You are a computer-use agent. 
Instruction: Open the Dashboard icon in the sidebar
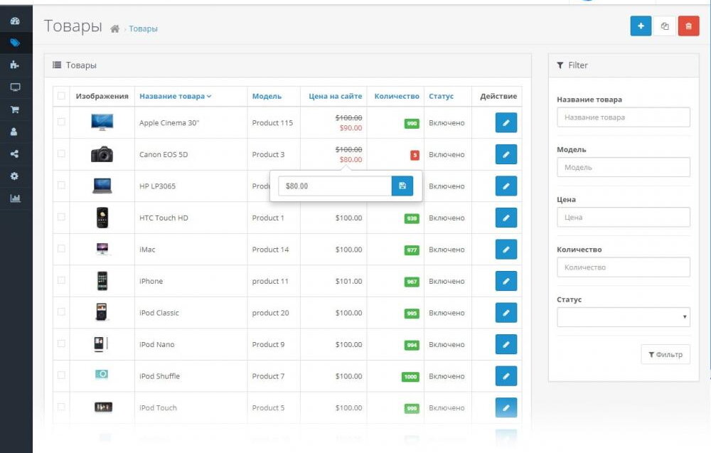pos(15,21)
